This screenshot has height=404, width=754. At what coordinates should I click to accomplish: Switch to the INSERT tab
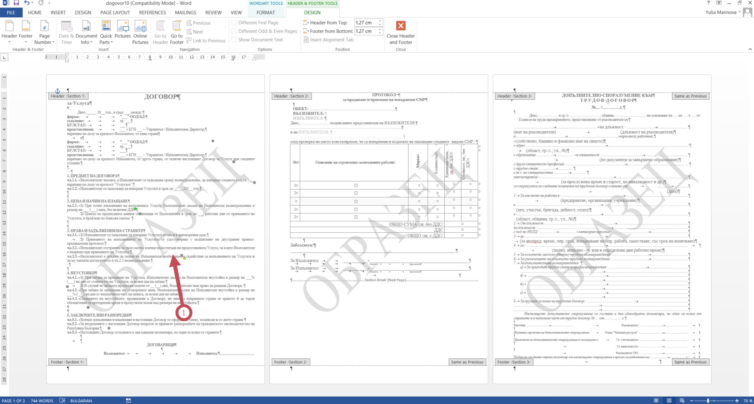point(58,13)
